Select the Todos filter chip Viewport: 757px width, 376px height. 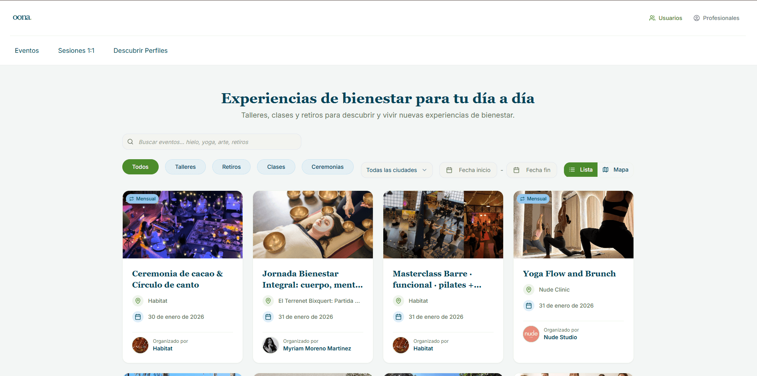click(x=140, y=167)
